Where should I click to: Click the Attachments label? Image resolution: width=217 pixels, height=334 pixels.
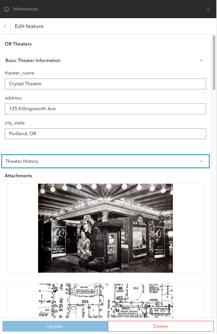(x=19, y=176)
